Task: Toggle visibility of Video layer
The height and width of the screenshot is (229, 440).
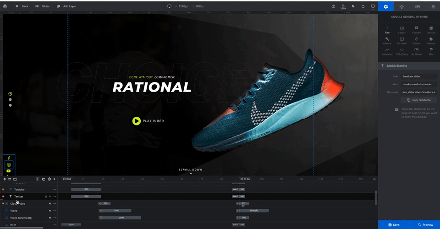Action: 50,211
